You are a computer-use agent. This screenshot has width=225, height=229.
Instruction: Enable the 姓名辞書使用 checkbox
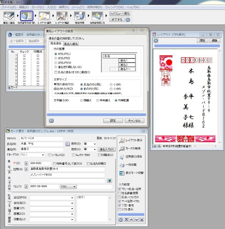[x=119, y=193]
